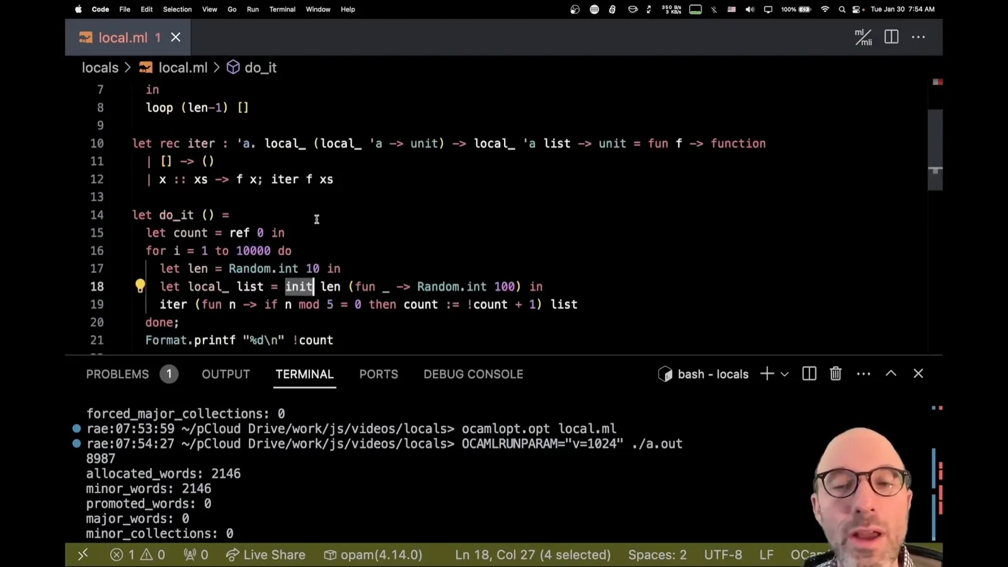Open the PORTS tab
1008x567 pixels.
[379, 374]
